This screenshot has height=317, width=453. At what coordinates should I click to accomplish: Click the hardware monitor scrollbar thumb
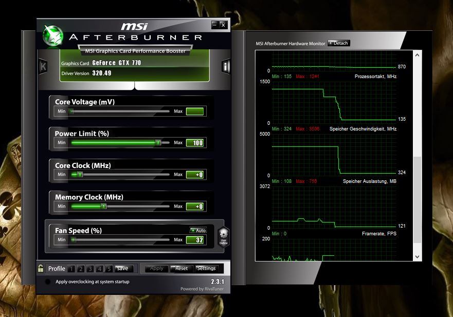coord(417,200)
